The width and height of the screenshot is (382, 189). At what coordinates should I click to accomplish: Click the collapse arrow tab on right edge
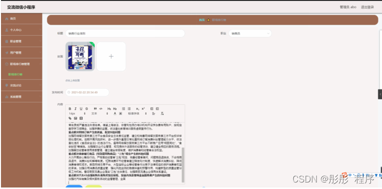[380, 94]
